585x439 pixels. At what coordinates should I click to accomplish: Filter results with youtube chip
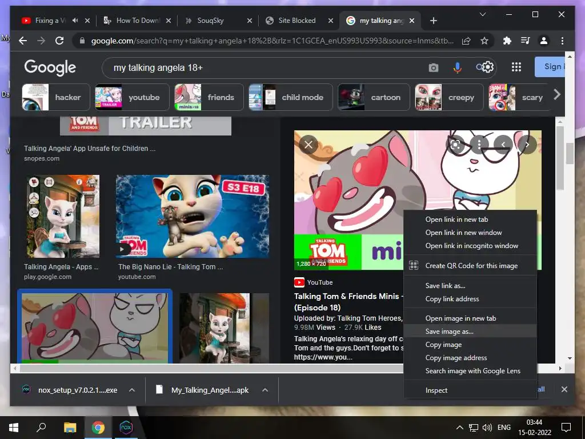coord(132,97)
